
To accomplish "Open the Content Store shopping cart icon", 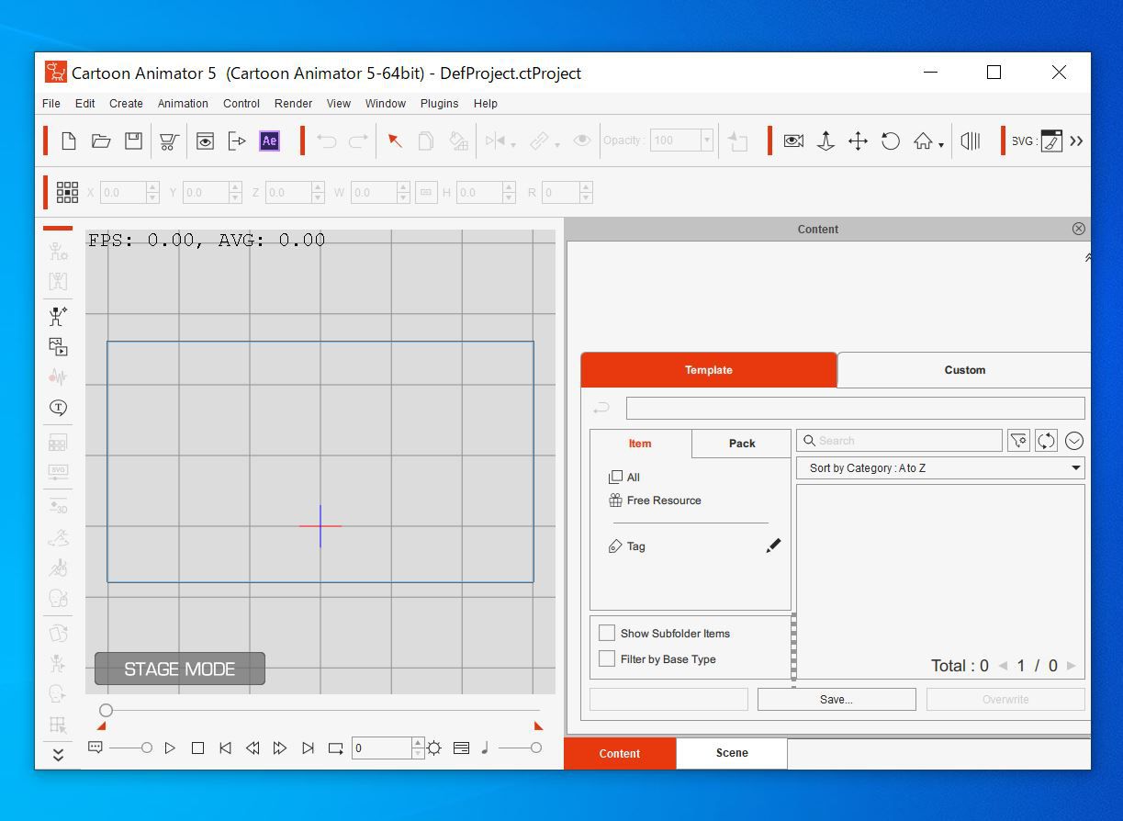I will pos(168,141).
